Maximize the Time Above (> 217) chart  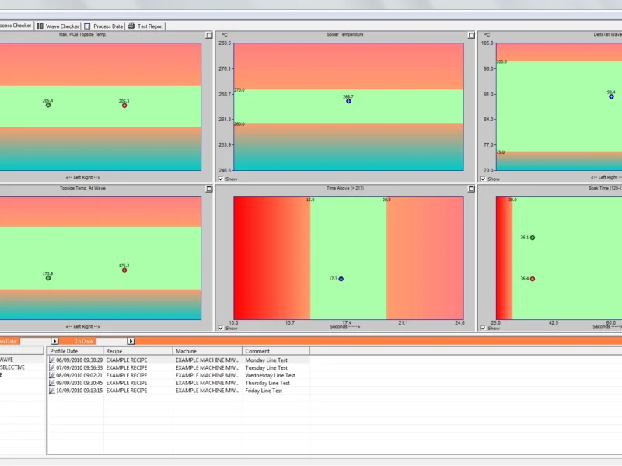(x=471, y=189)
